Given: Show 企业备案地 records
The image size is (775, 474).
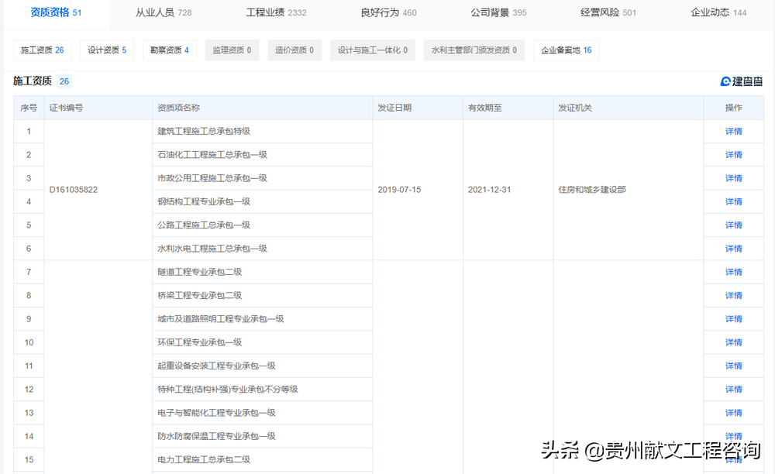Looking at the screenshot, I should [566, 50].
